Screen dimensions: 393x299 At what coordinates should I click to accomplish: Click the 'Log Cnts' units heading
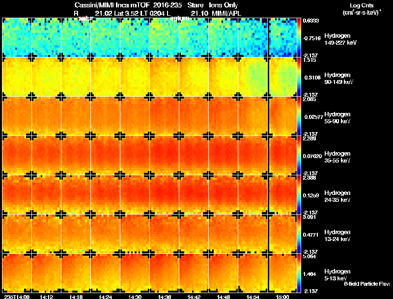[x=362, y=5]
